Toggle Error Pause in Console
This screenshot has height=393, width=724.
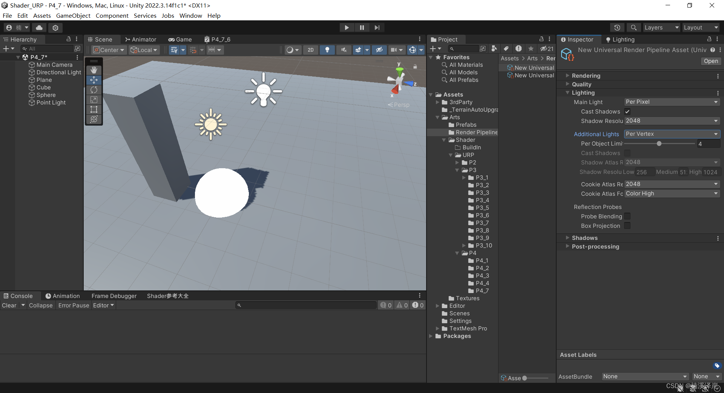click(74, 305)
